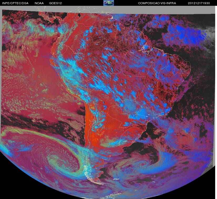The width and height of the screenshot is (217, 199).
Task: Click the COMPOSICAO VIS-INFRA title text
Action: pos(157,3)
